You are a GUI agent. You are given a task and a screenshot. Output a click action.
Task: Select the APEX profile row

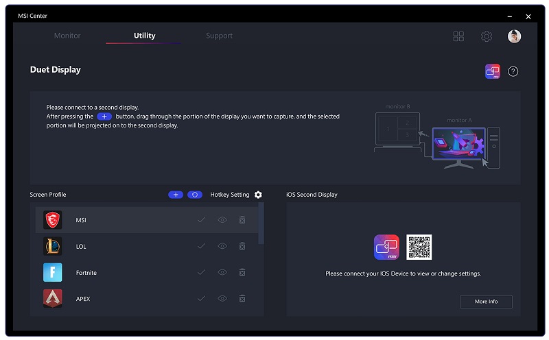[147, 299]
